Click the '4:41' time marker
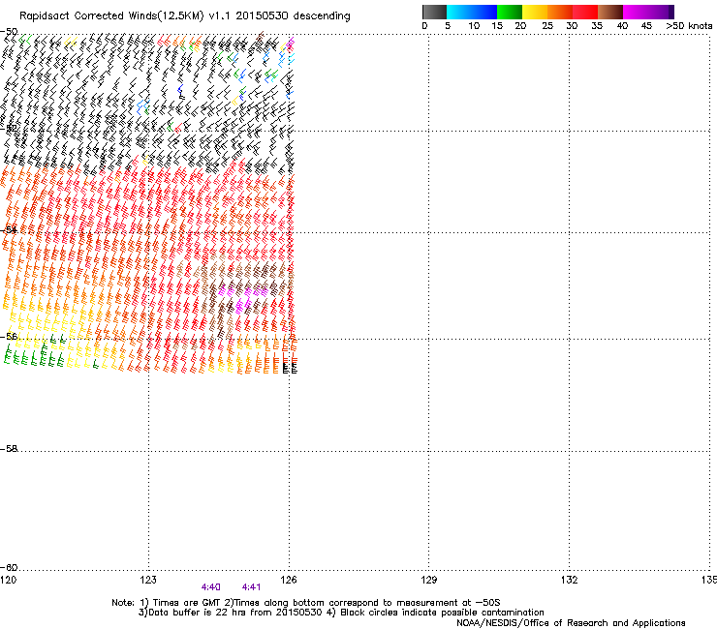This screenshot has width=717, height=629. [x=251, y=587]
